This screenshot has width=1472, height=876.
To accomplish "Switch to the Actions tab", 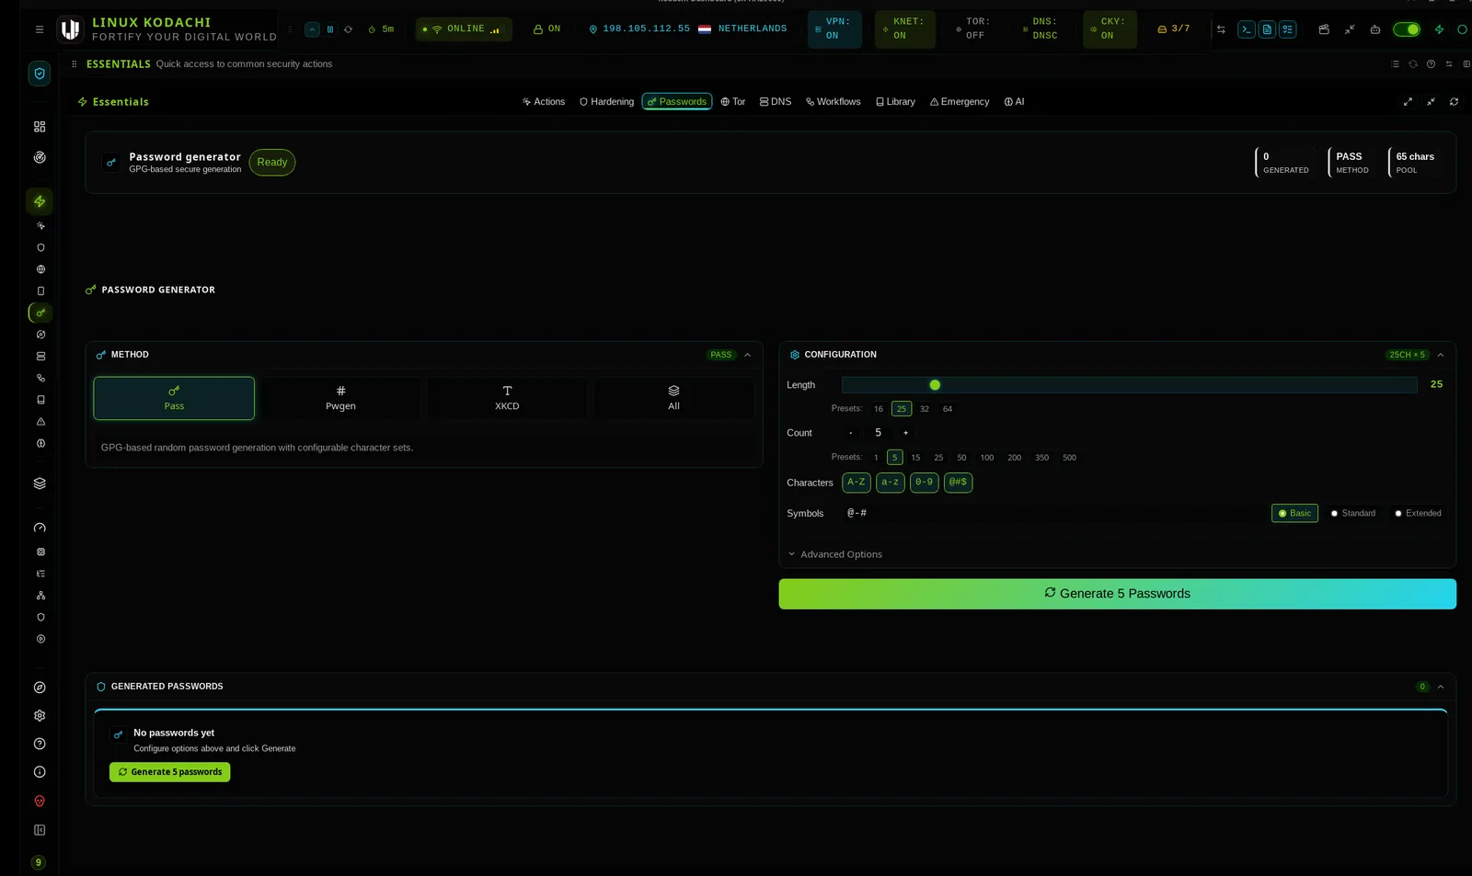I will click(x=544, y=102).
